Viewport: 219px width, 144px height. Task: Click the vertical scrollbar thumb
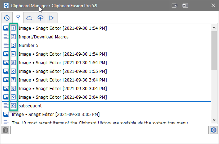214,51
